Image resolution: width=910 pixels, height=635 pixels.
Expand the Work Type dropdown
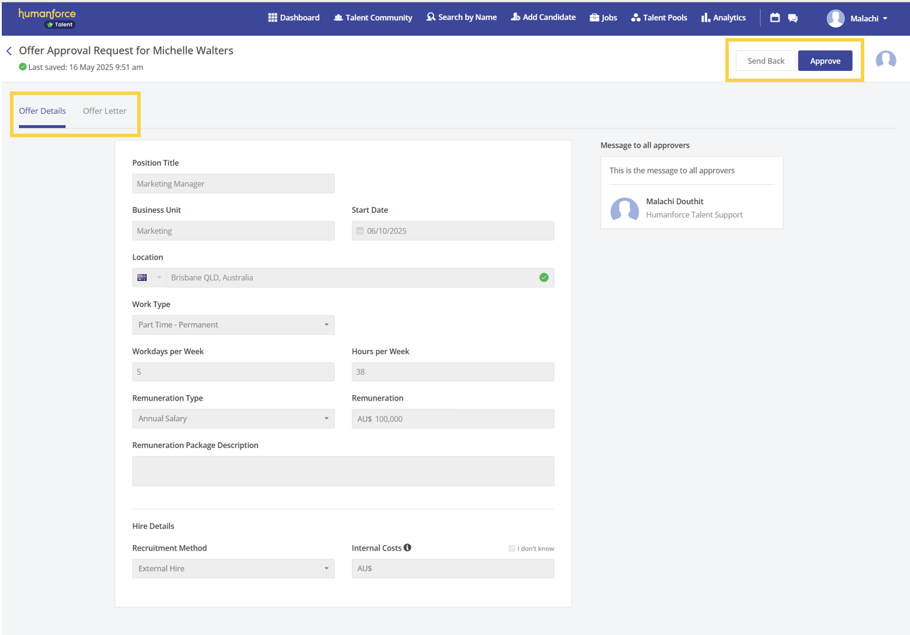point(233,325)
